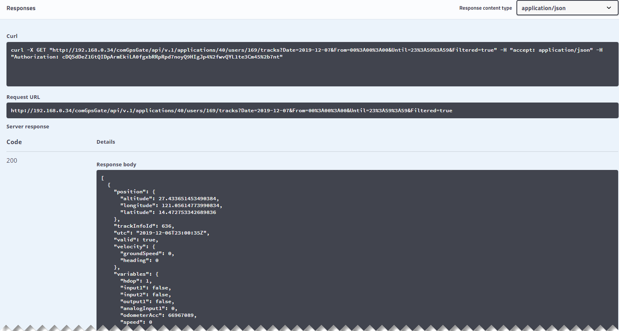Click the "valid": true line

click(136, 240)
